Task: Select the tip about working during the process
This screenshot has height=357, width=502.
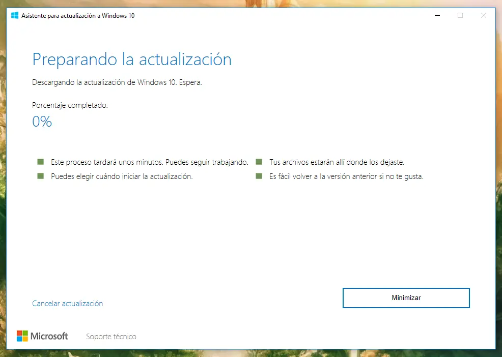Action: (149, 162)
